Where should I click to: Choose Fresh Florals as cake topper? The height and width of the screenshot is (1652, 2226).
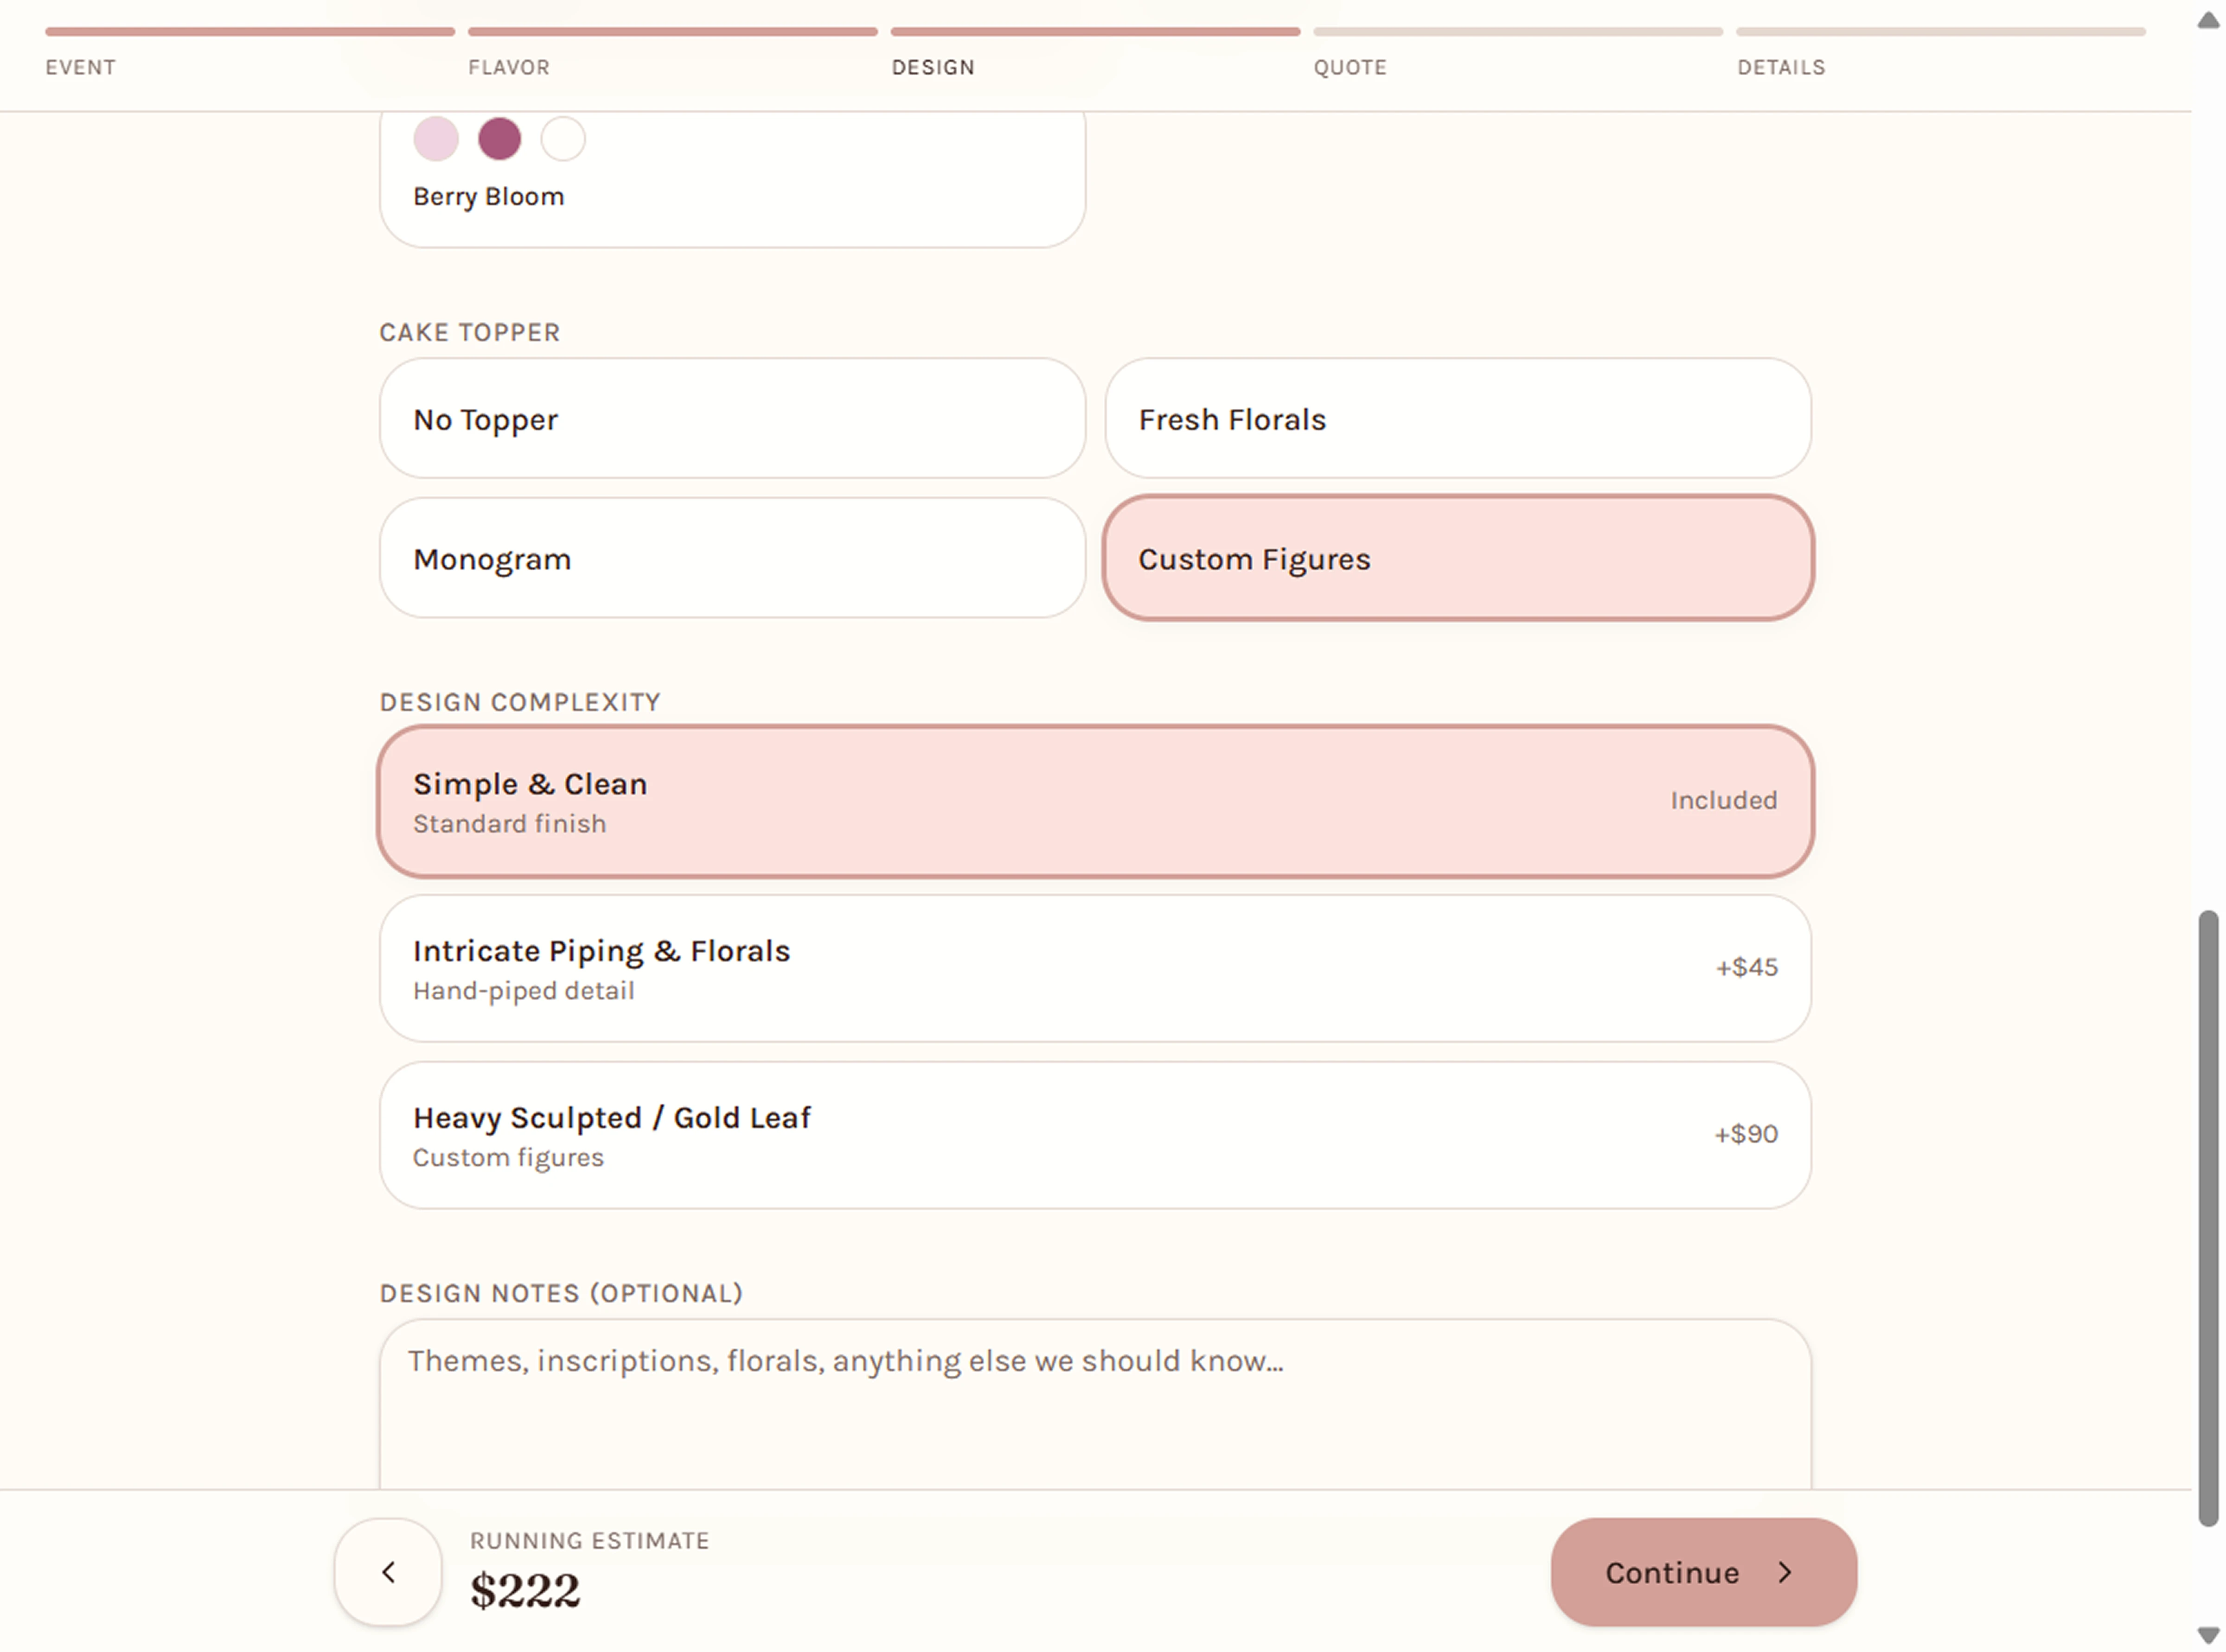point(1458,418)
